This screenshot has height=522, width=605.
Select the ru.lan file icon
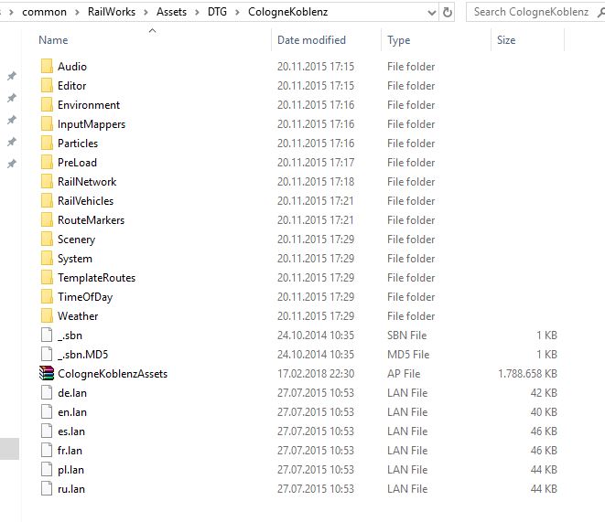click(x=47, y=489)
